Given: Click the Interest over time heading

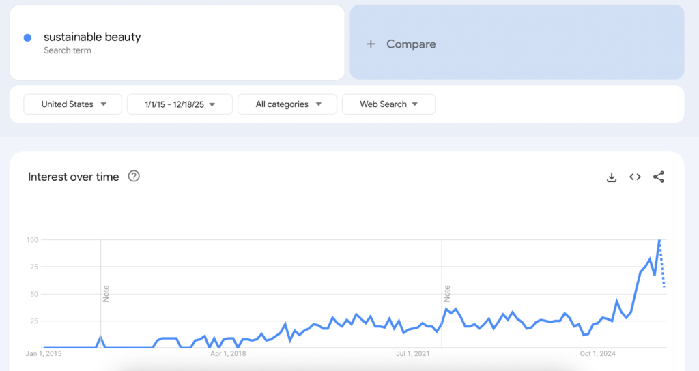Looking at the screenshot, I should point(74,177).
